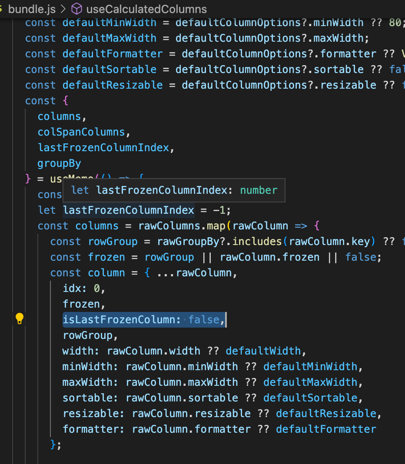
Task: Click 'colSpanColumns,' in destructuring block
Action: click(84, 132)
